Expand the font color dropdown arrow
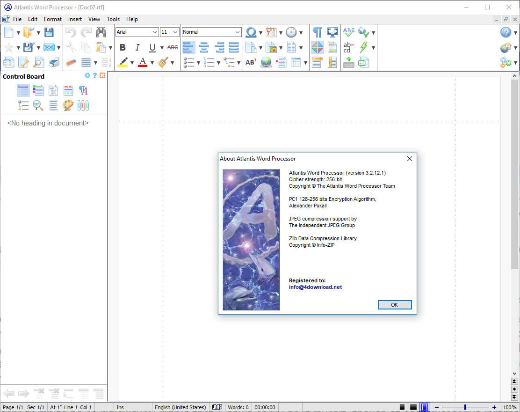 [152, 63]
